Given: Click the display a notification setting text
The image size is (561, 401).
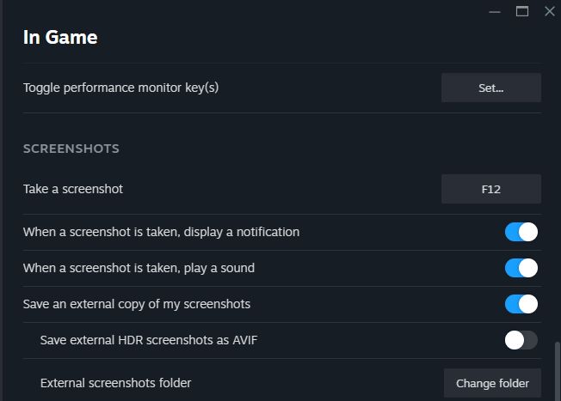Looking at the screenshot, I should coord(161,232).
